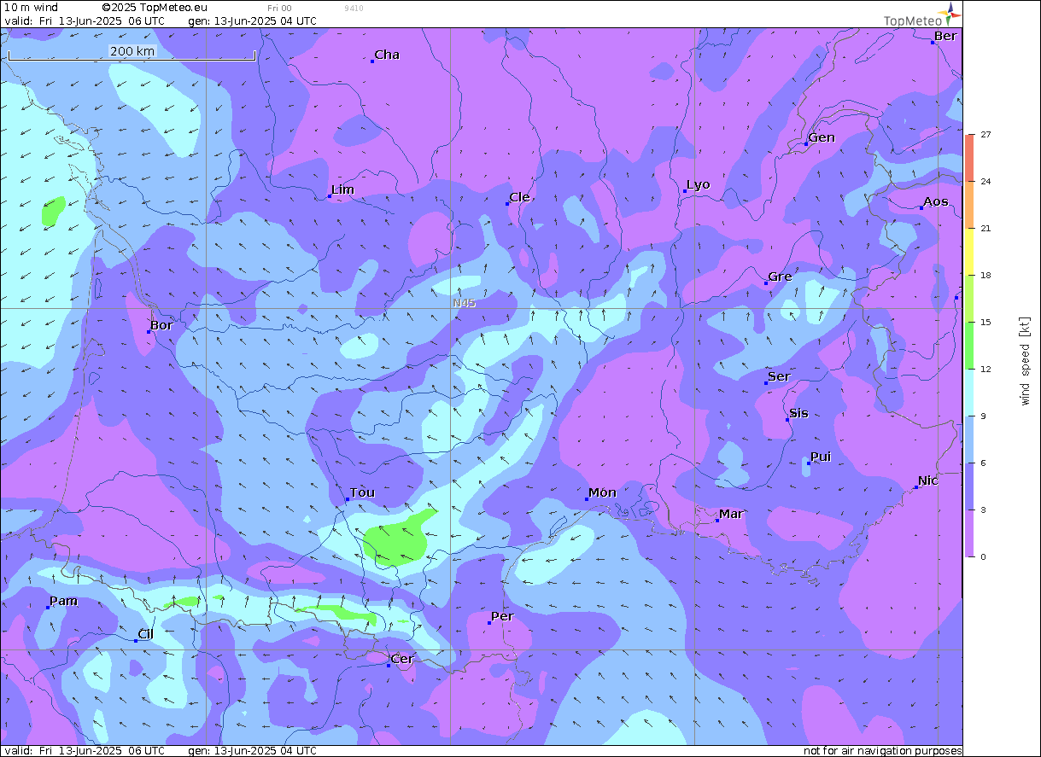Click the legend value 27

985,135
